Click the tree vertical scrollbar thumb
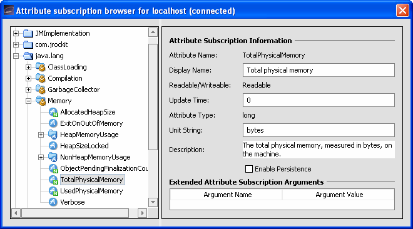 (153, 97)
